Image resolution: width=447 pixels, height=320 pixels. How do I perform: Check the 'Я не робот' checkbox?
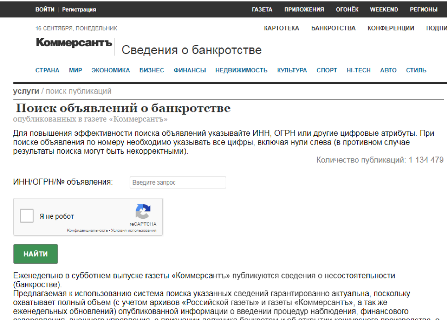(27, 216)
